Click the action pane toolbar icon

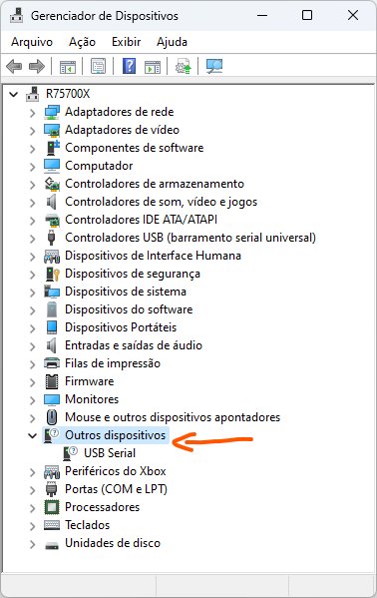(153, 67)
